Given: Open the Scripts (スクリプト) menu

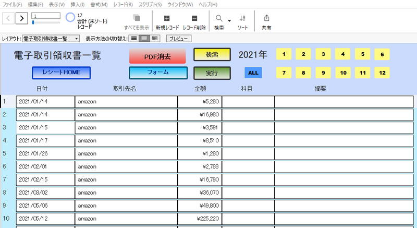Looking at the screenshot, I should coord(151,4).
